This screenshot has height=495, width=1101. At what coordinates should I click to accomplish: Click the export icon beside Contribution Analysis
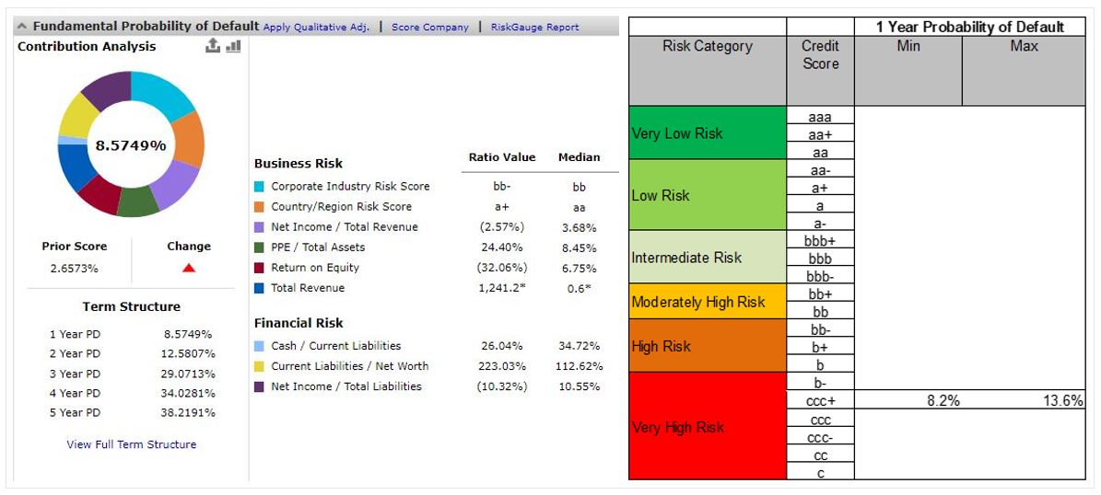coord(213,46)
